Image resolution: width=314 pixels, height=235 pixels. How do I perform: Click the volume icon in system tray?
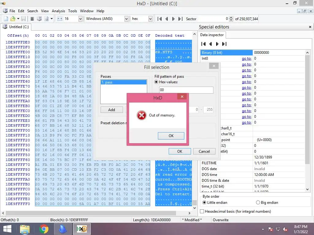(285, 229)
